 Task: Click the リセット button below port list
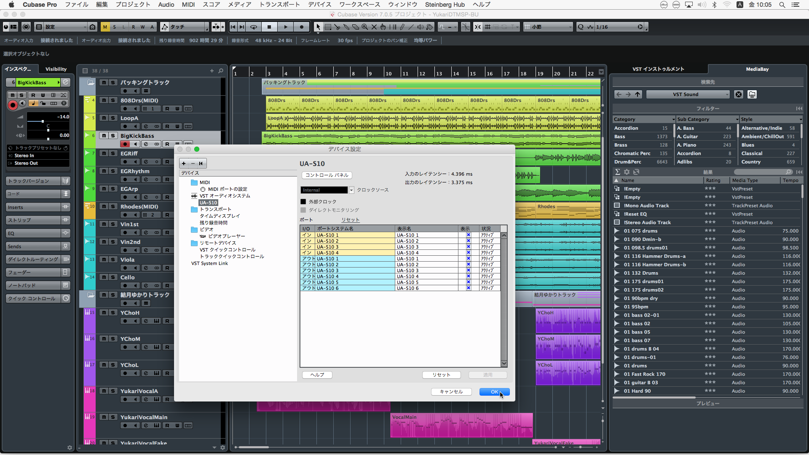pos(441,375)
